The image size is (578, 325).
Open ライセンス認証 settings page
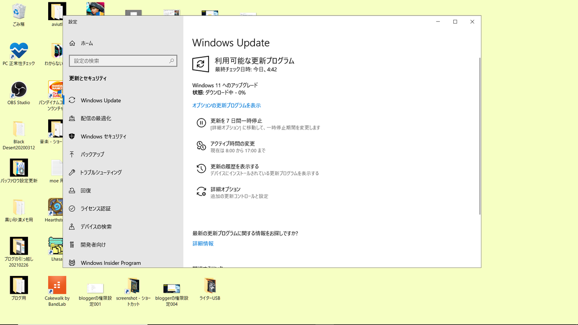[123, 208]
